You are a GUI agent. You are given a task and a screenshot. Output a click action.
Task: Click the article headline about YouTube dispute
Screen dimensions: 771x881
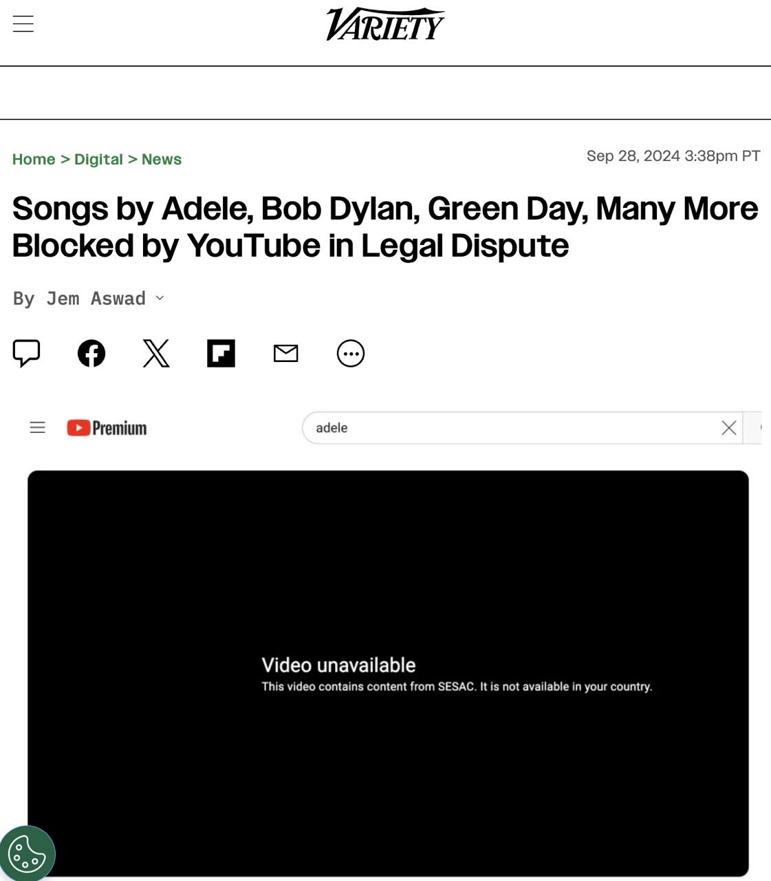coord(385,227)
